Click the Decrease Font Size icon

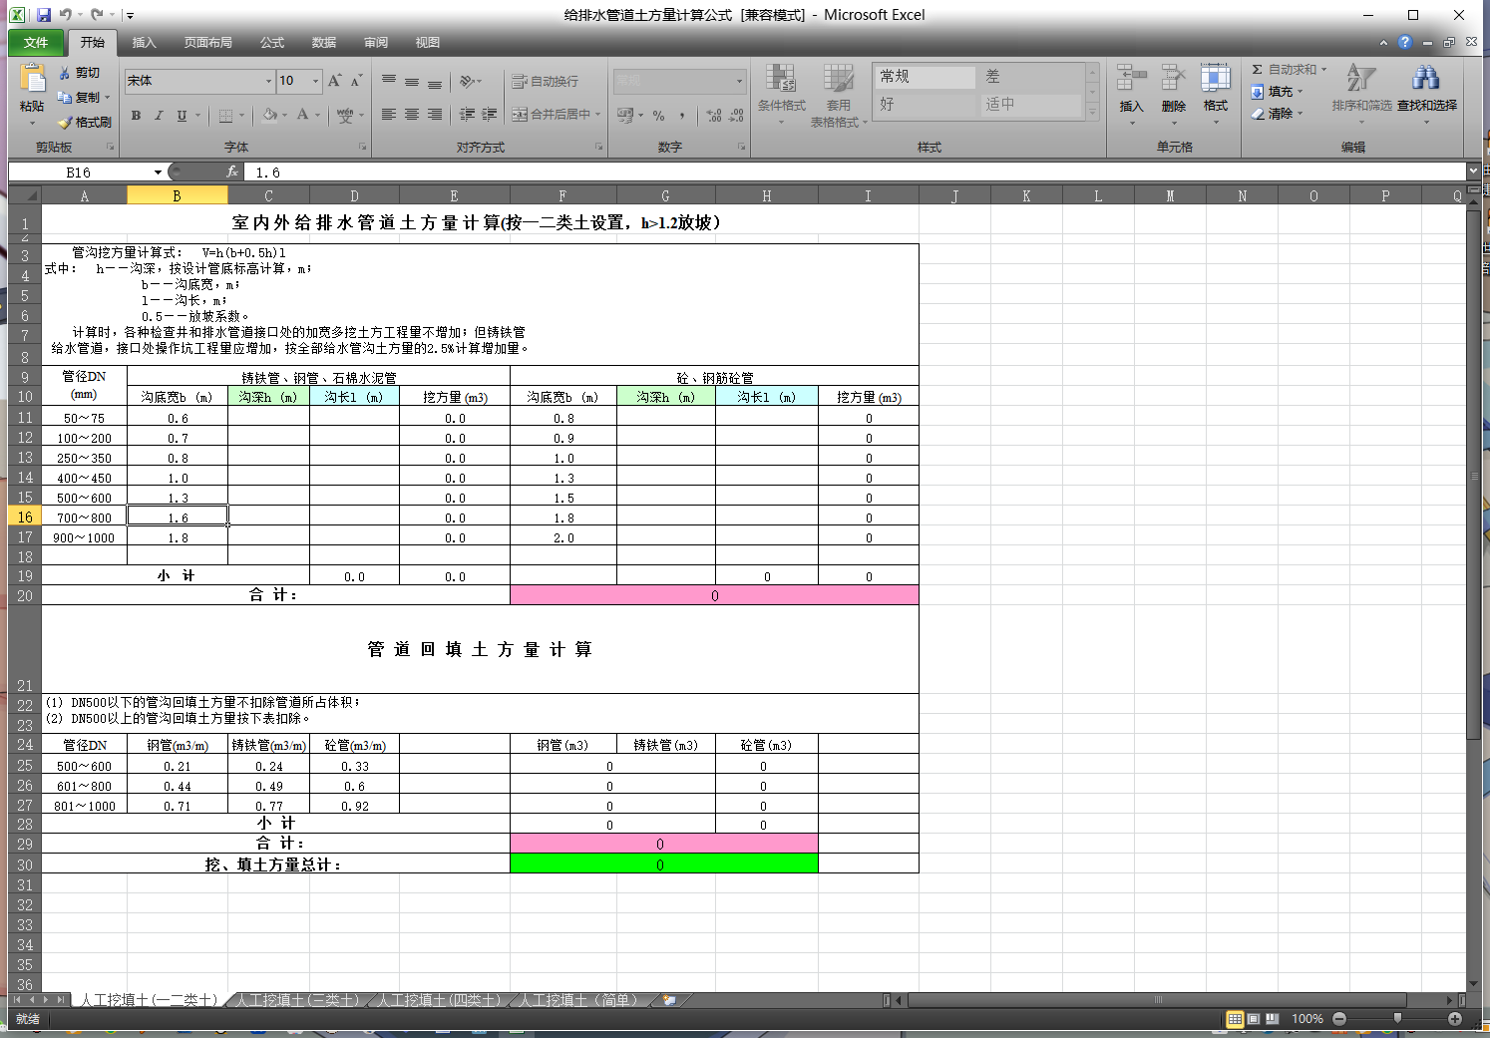[x=356, y=81]
